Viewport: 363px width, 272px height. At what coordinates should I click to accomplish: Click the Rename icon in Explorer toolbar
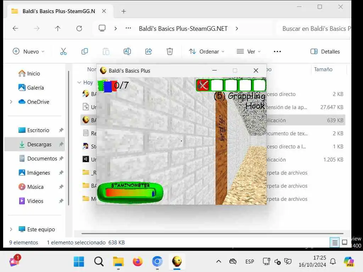127,51
